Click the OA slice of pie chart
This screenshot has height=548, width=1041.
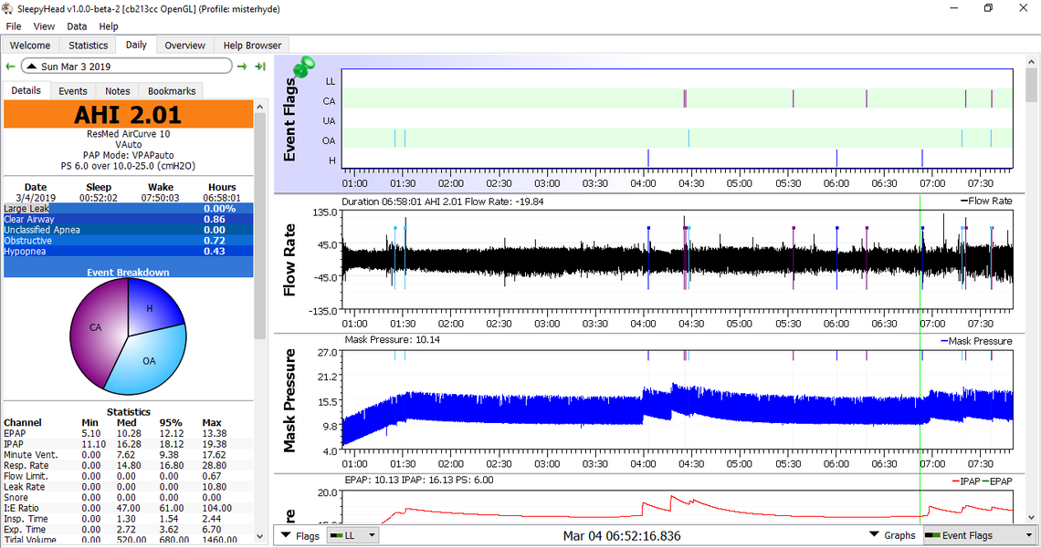pyautogui.click(x=150, y=361)
